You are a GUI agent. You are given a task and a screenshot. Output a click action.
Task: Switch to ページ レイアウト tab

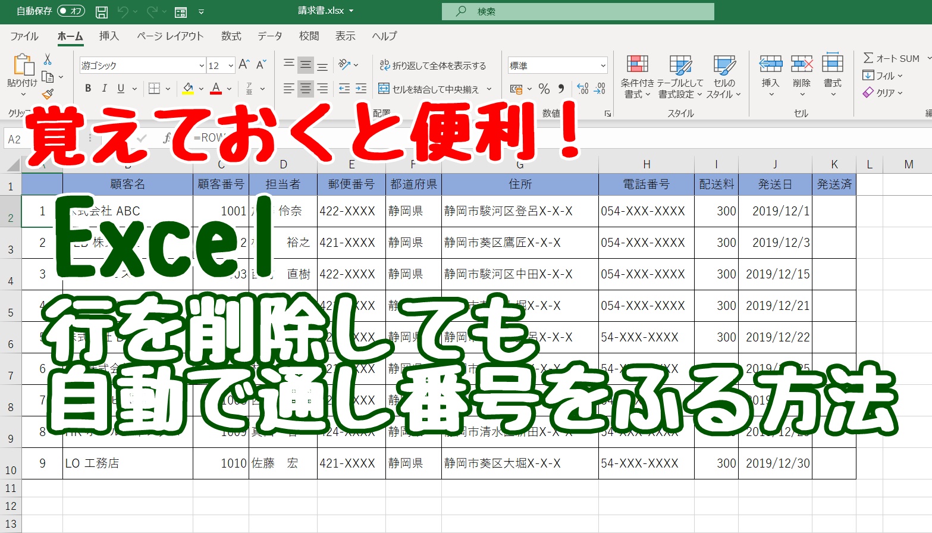(170, 36)
